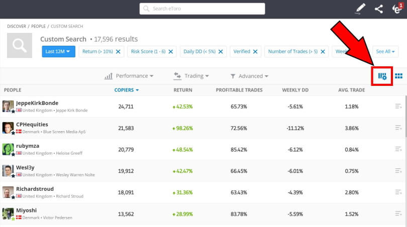Viewport: 407px width, 227px height.
Task: Remove the Risk Score (1 - 6) filter
Action: [171, 52]
